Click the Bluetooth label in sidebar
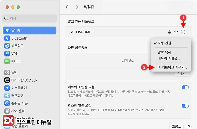The image size is (197, 129). point(19,38)
